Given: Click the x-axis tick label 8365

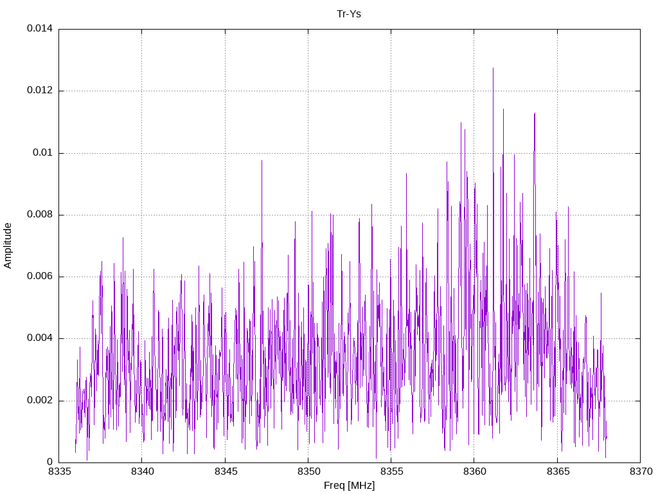Looking at the screenshot, I should pyautogui.click(x=558, y=471).
